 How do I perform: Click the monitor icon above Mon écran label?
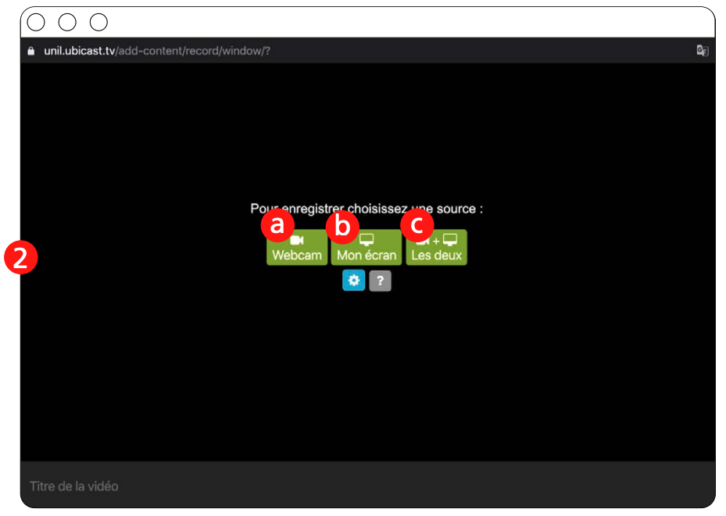click(367, 240)
